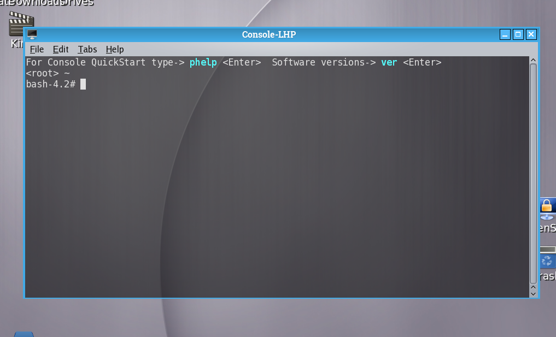
Task: Click at the bash-4.2# prompt cursor
Action: coord(83,84)
